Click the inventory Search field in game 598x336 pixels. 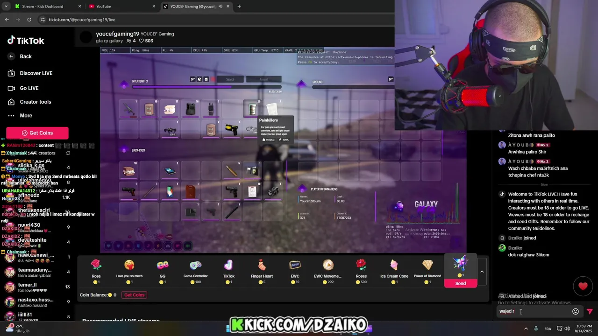[230, 79]
